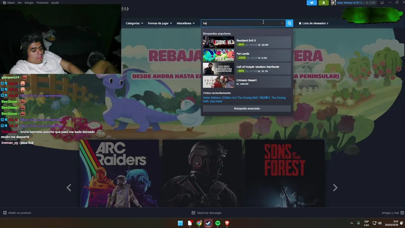Clear the search box with the X icon
The height and width of the screenshot is (228, 405).
pyautogui.click(x=282, y=23)
